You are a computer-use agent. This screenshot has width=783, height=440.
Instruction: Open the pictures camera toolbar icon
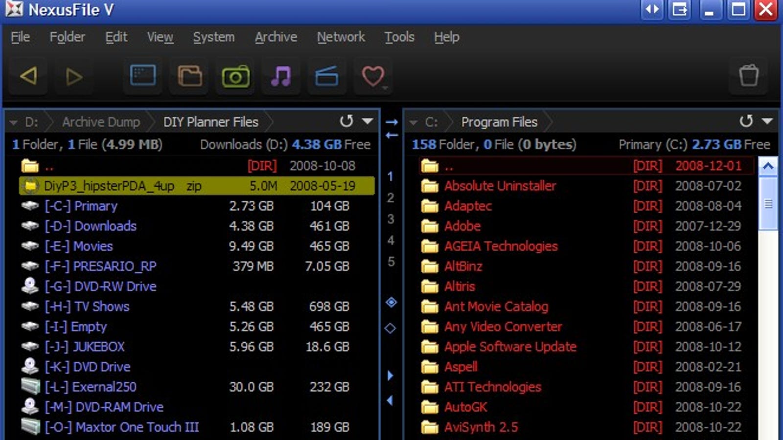(x=236, y=76)
